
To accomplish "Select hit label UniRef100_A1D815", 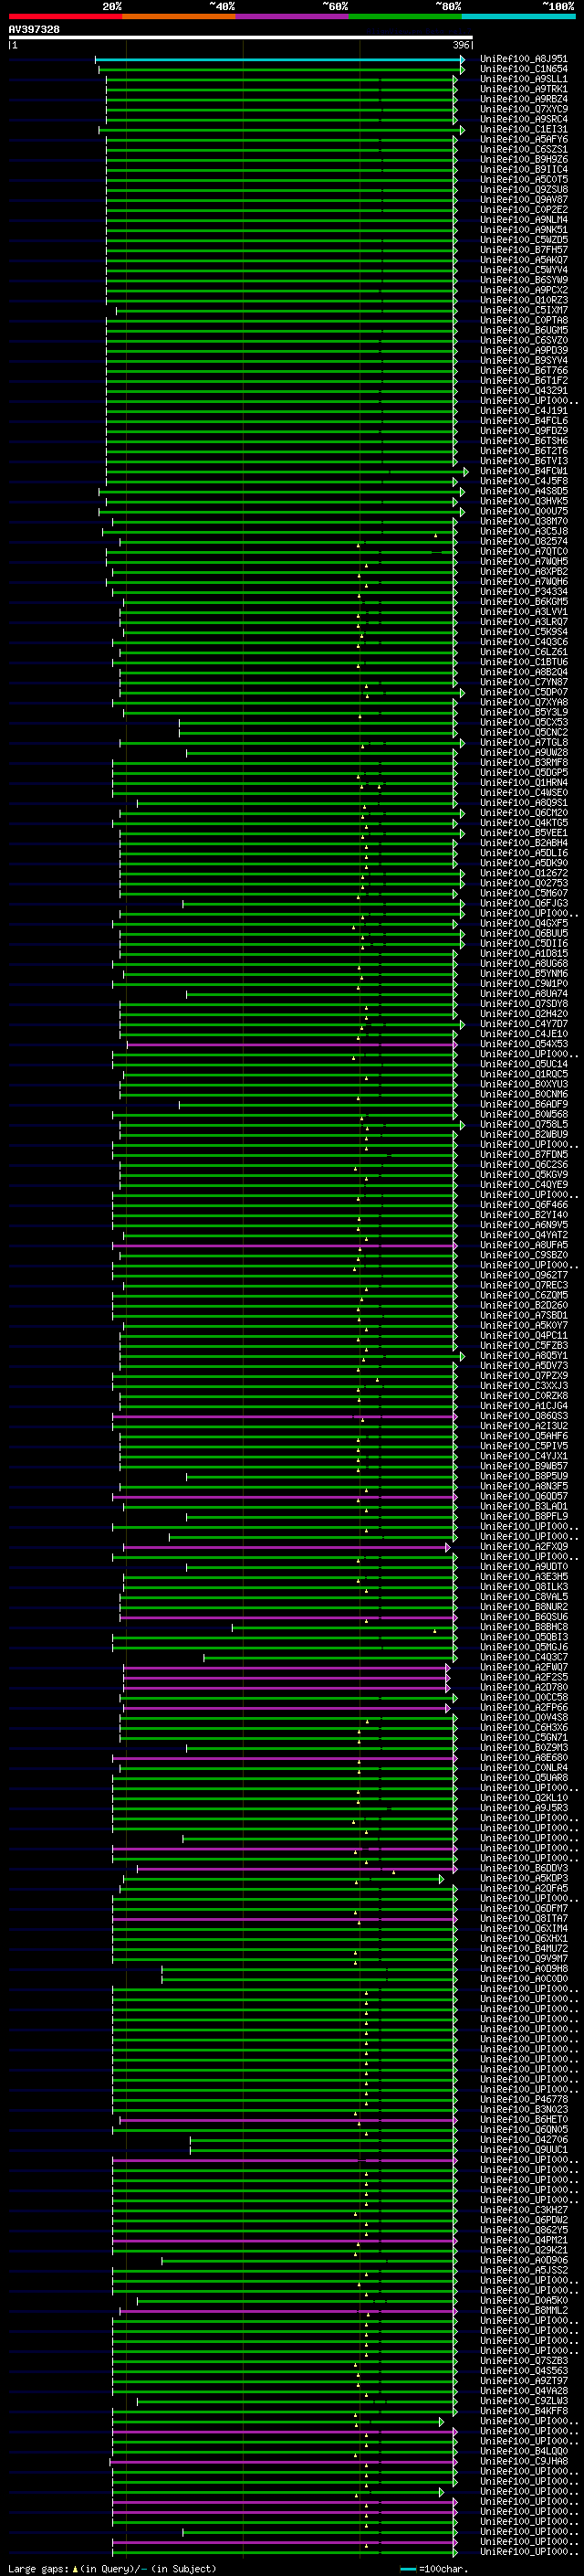I will pos(524,954).
